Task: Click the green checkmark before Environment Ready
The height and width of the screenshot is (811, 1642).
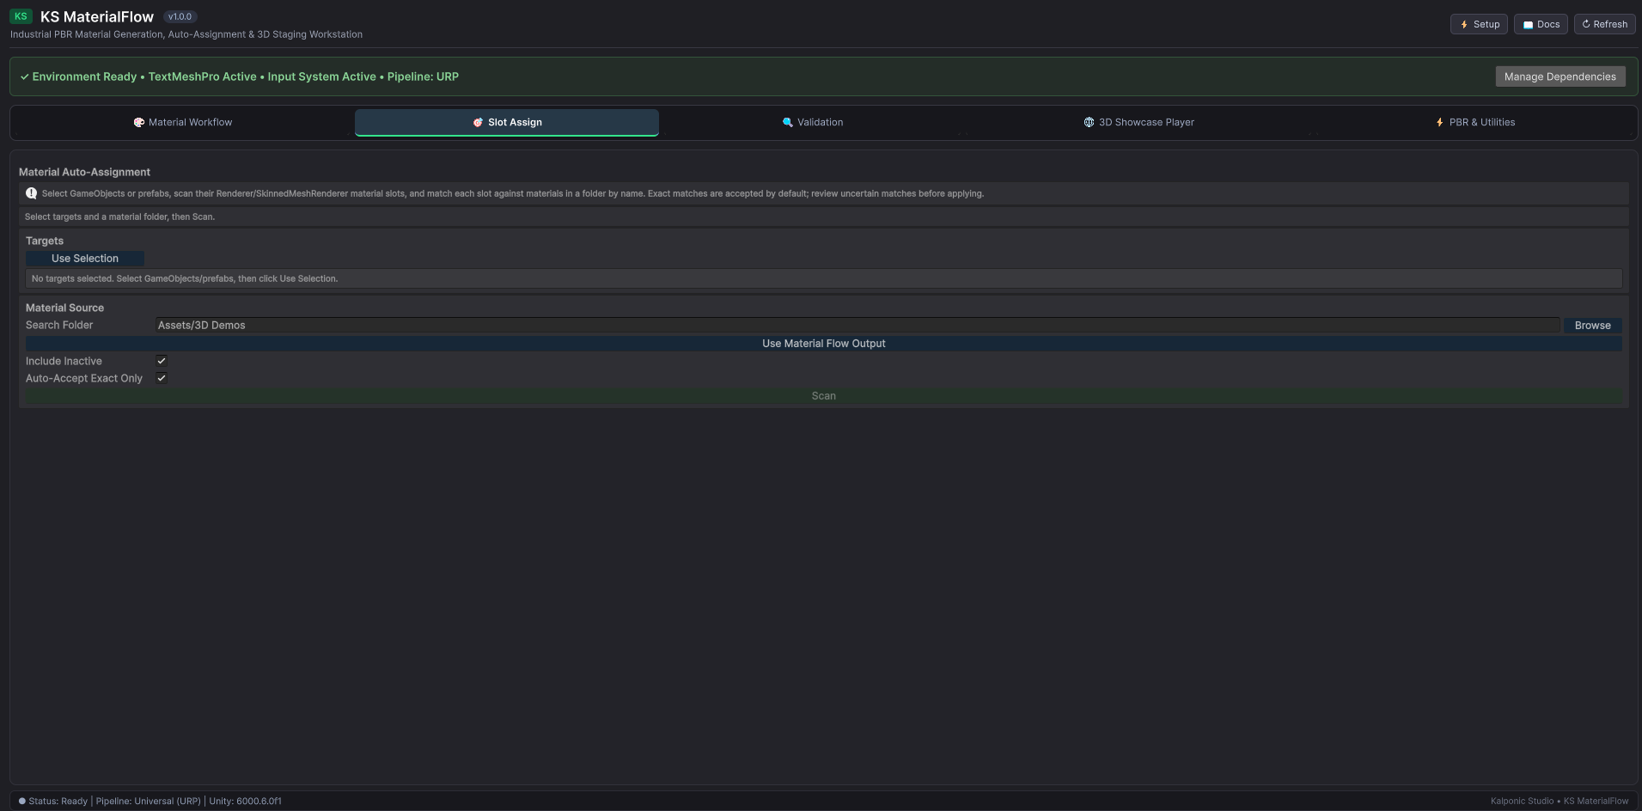Action: [x=24, y=76]
